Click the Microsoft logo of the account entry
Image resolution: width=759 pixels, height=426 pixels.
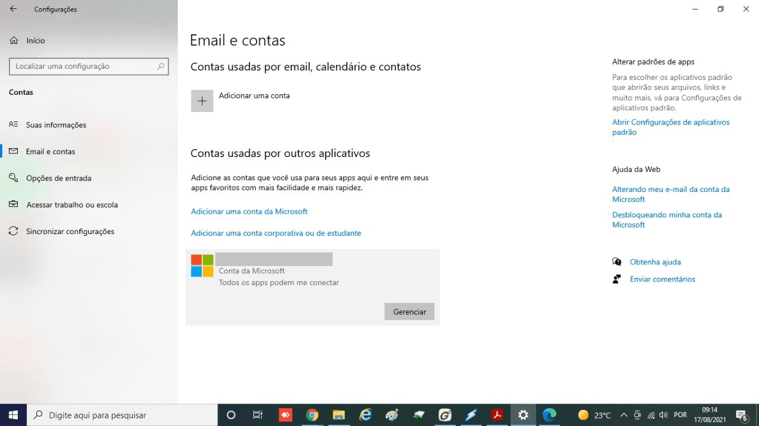[202, 265]
